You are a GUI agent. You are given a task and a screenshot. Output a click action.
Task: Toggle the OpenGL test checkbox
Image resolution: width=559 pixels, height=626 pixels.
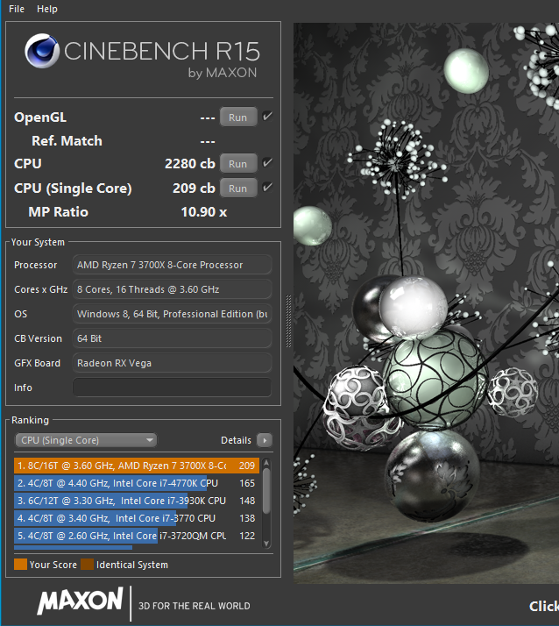click(x=267, y=117)
